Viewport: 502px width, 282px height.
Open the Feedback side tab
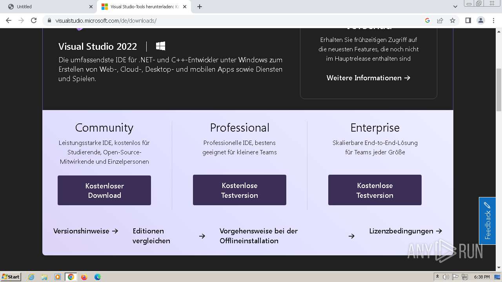487,221
